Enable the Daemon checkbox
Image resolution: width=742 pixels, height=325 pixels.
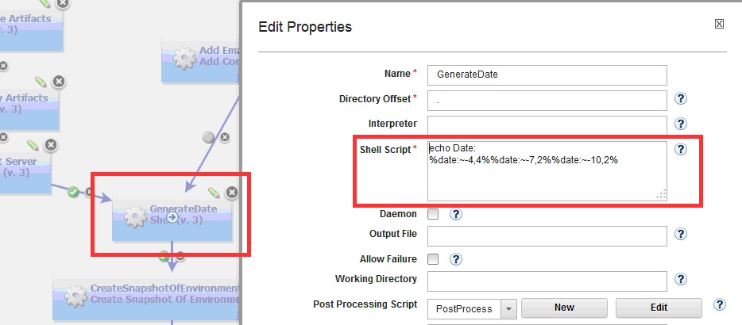[433, 214]
